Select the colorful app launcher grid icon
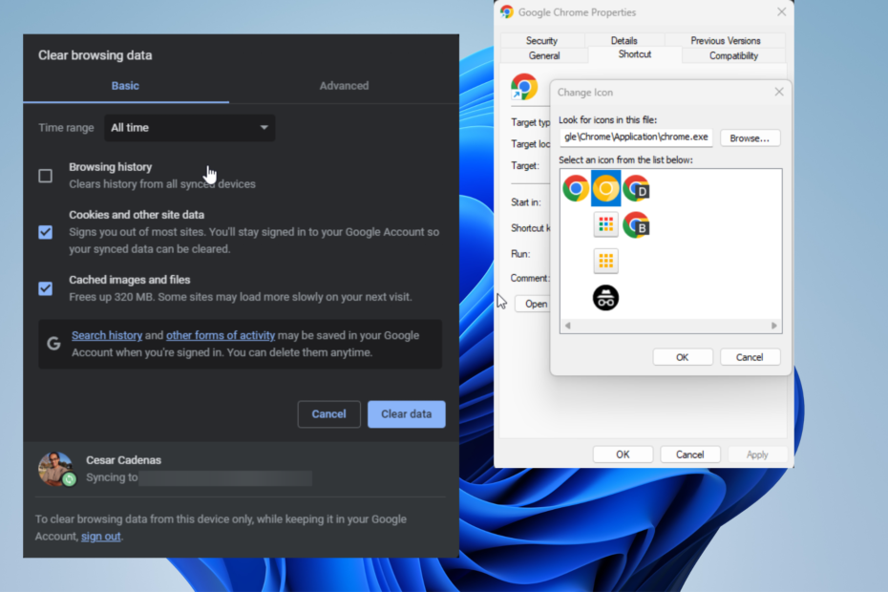Viewport: 888px width, 592px height. (x=606, y=224)
